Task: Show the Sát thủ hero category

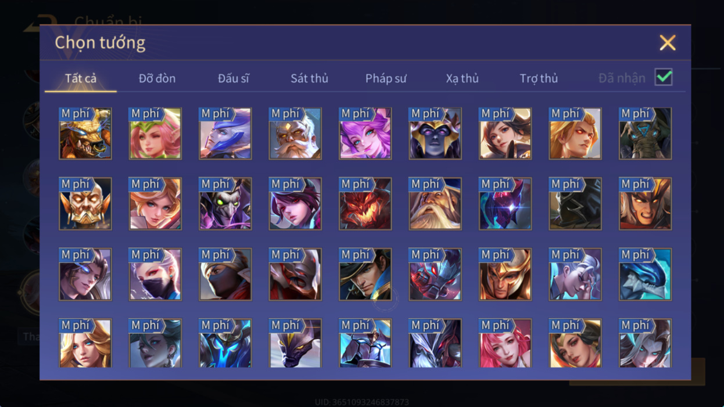Action: tap(309, 78)
